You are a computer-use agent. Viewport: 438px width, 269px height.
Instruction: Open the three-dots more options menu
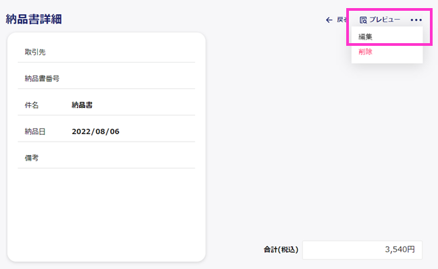pyautogui.click(x=416, y=20)
